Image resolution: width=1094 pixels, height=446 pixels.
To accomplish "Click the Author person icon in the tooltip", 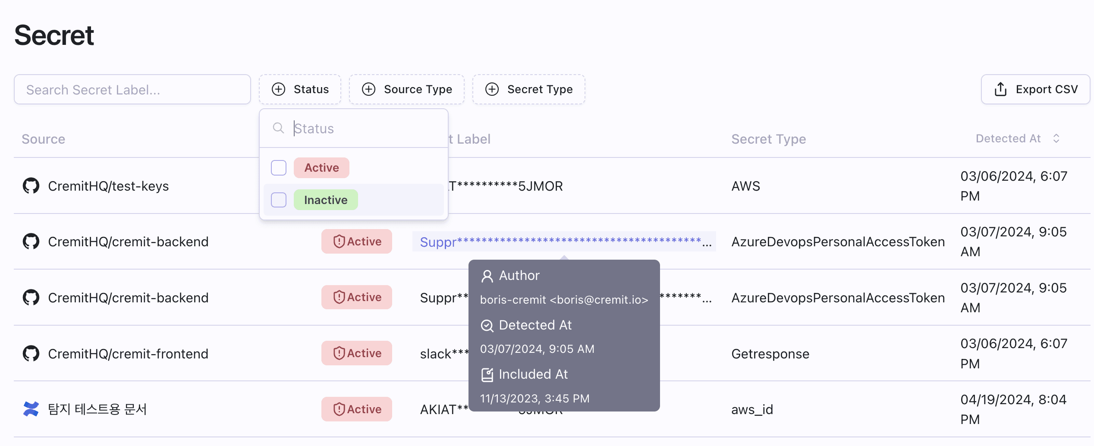I will (x=487, y=276).
